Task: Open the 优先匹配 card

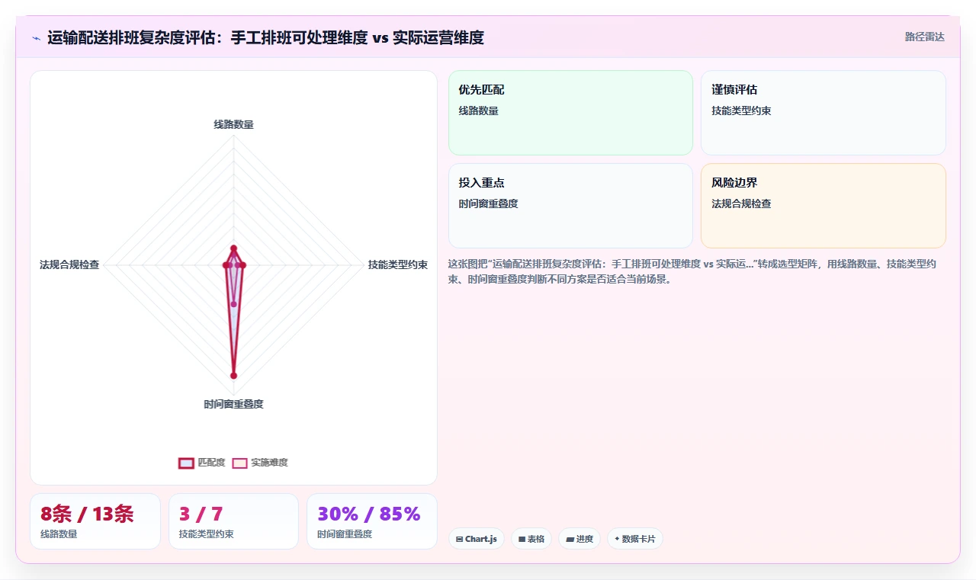Action: click(x=570, y=113)
